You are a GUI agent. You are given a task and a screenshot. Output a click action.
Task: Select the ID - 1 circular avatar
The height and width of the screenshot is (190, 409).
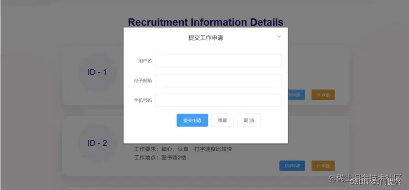tap(97, 72)
